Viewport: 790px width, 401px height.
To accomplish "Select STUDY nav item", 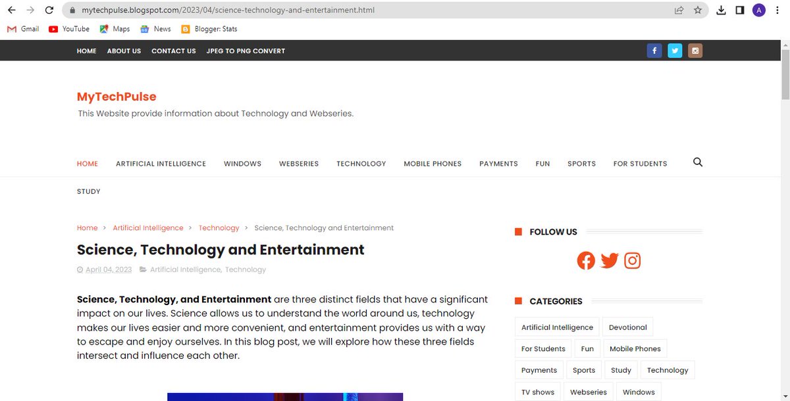I will [89, 192].
